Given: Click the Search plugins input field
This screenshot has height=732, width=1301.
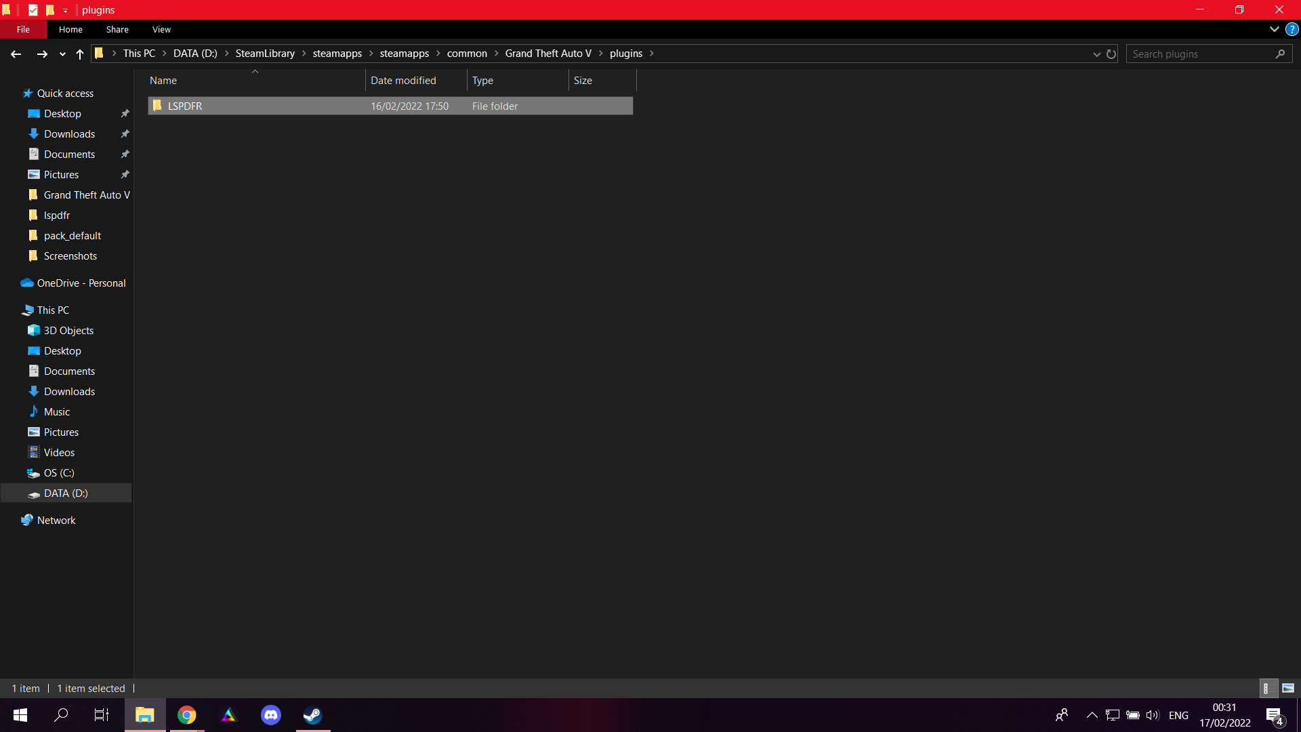Looking at the screenshot, I should 1201,54.
